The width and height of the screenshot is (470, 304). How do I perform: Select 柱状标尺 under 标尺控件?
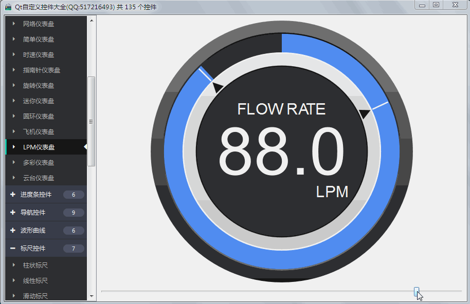35,265
